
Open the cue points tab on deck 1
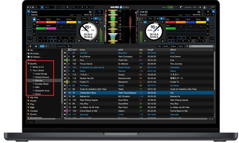click(x=34, y=19)
